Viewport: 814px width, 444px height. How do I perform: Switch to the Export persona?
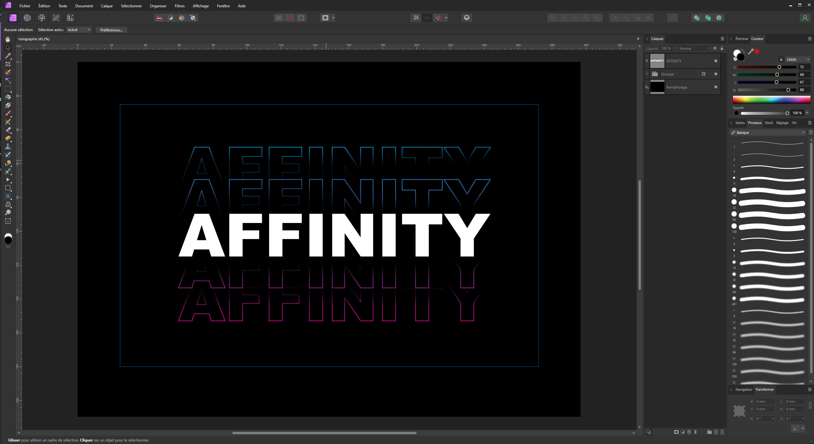[x=70, y=18]
